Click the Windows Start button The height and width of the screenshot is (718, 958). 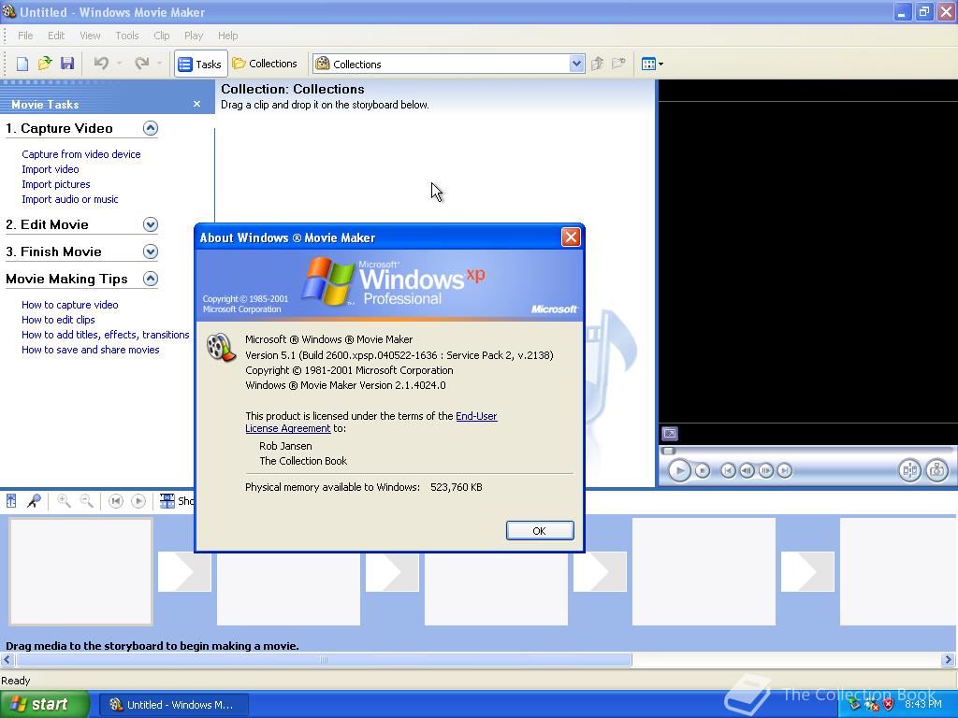(45, 704)
